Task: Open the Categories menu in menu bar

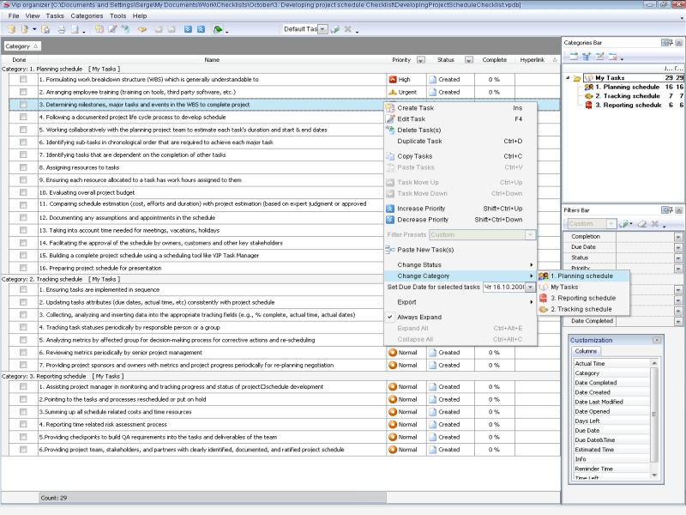Action: [87, 15]
